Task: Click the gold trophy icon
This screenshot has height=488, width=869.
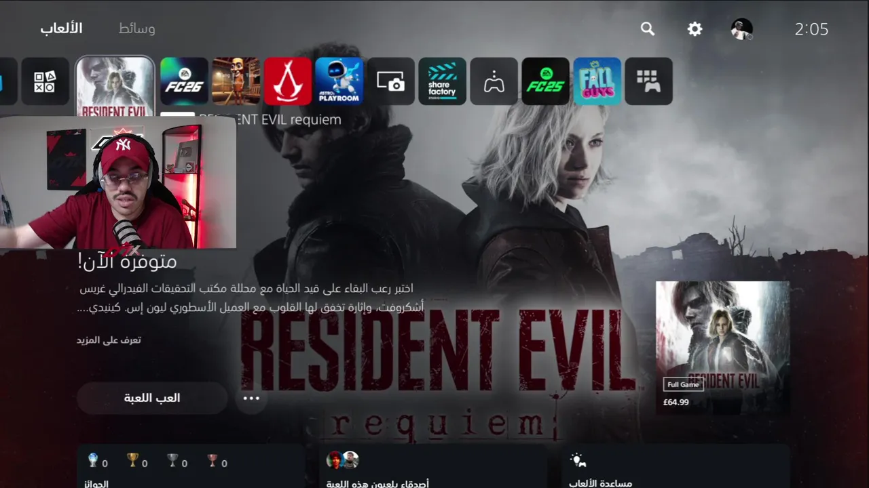Action: pos(133,460)
